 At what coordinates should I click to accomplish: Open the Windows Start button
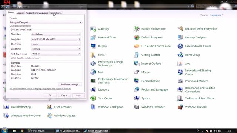pyautogui.click(x=4, y=130)
